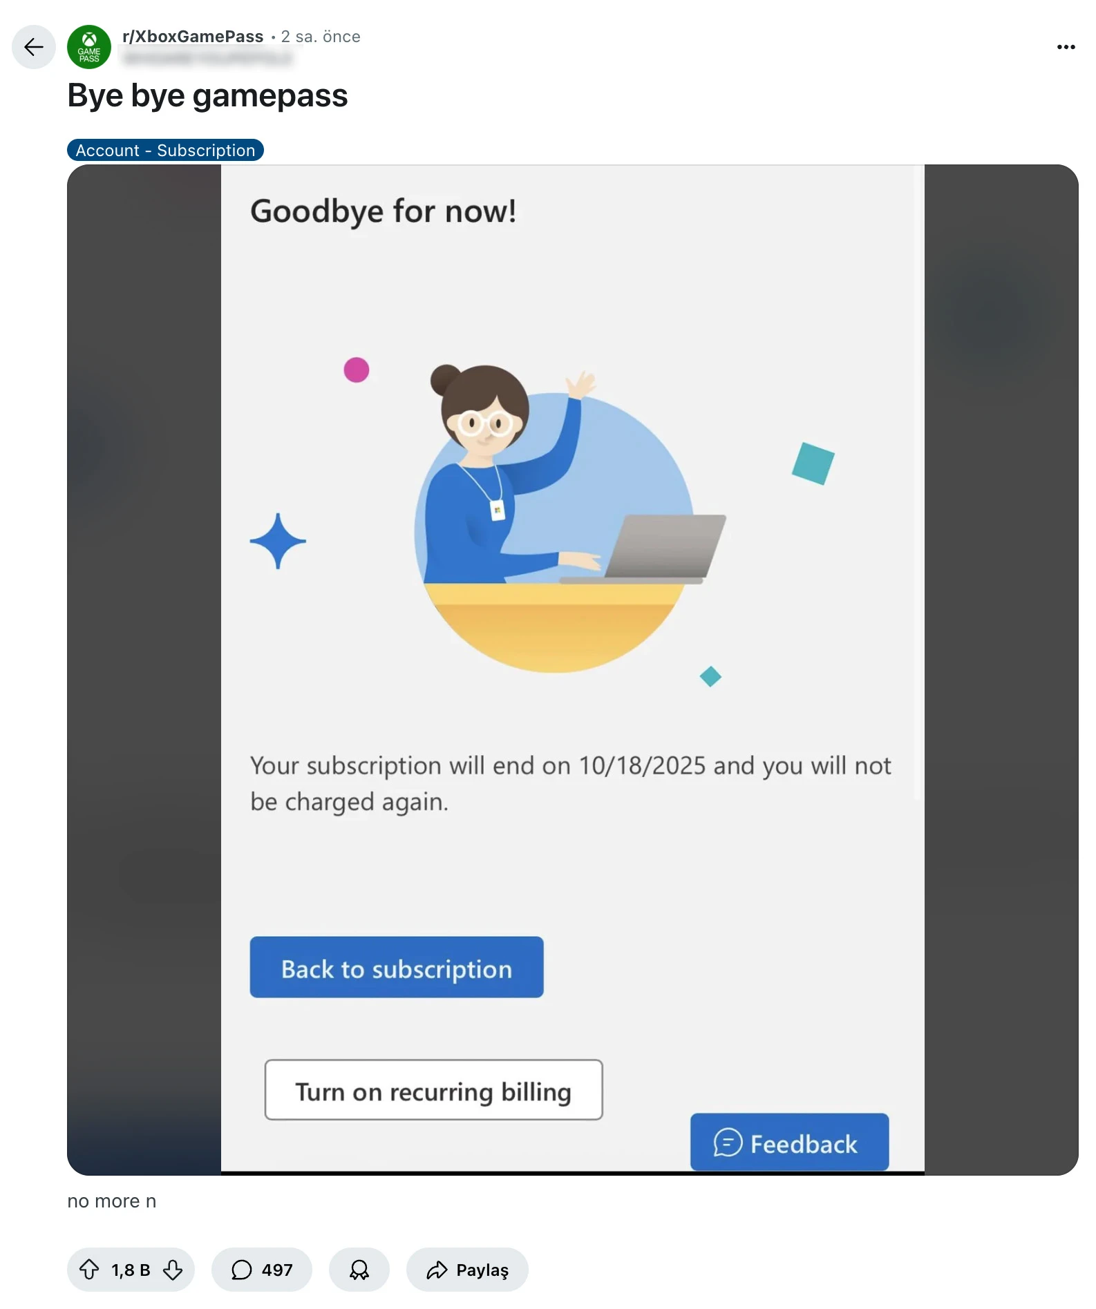Open the comments bubble icon
Viewport: 1096px width, 1309px height.
(241, 1270)
